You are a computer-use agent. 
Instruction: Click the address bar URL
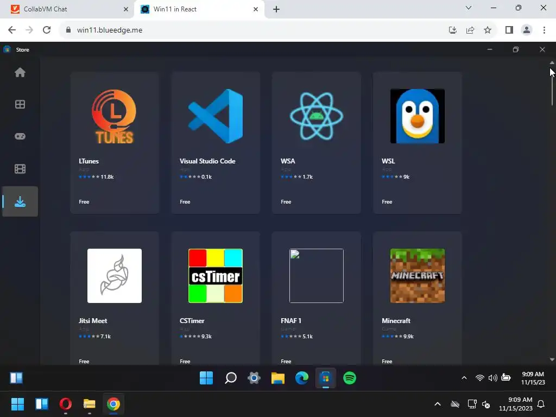pyautogui.click(x=110, y=30)
